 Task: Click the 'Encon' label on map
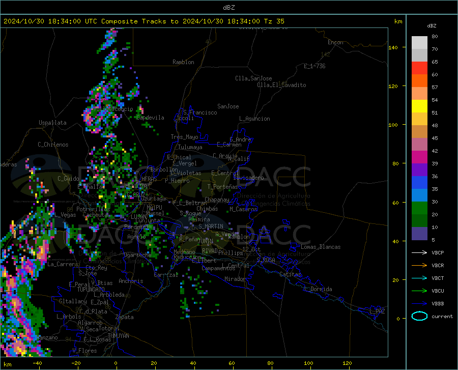335,42
